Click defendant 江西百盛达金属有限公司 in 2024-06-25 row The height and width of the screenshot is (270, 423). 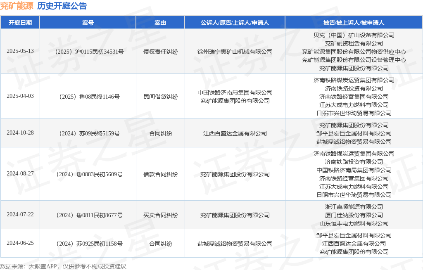(354, 244)
